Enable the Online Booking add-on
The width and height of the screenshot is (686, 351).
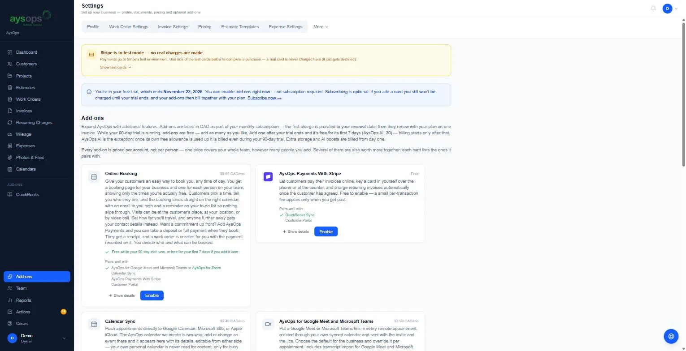[152, 295]
